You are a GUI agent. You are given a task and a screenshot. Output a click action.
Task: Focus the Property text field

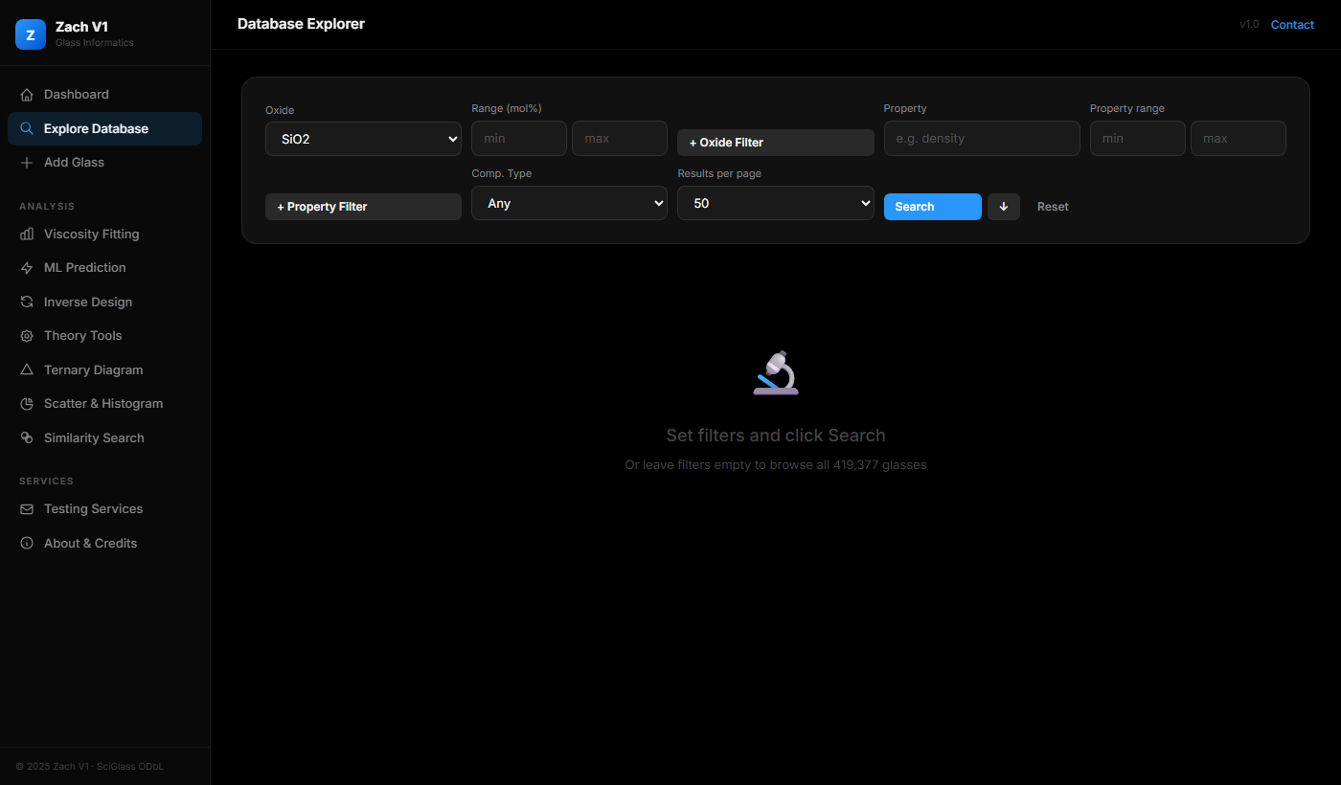point(982,138)
